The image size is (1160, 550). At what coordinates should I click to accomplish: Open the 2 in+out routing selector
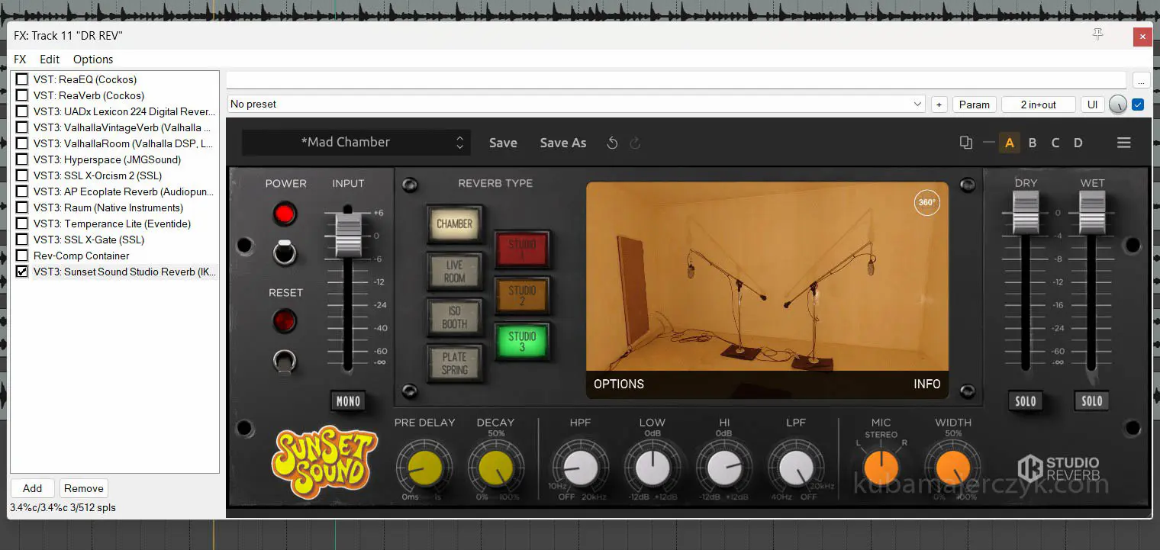(x=1038, y=105)
